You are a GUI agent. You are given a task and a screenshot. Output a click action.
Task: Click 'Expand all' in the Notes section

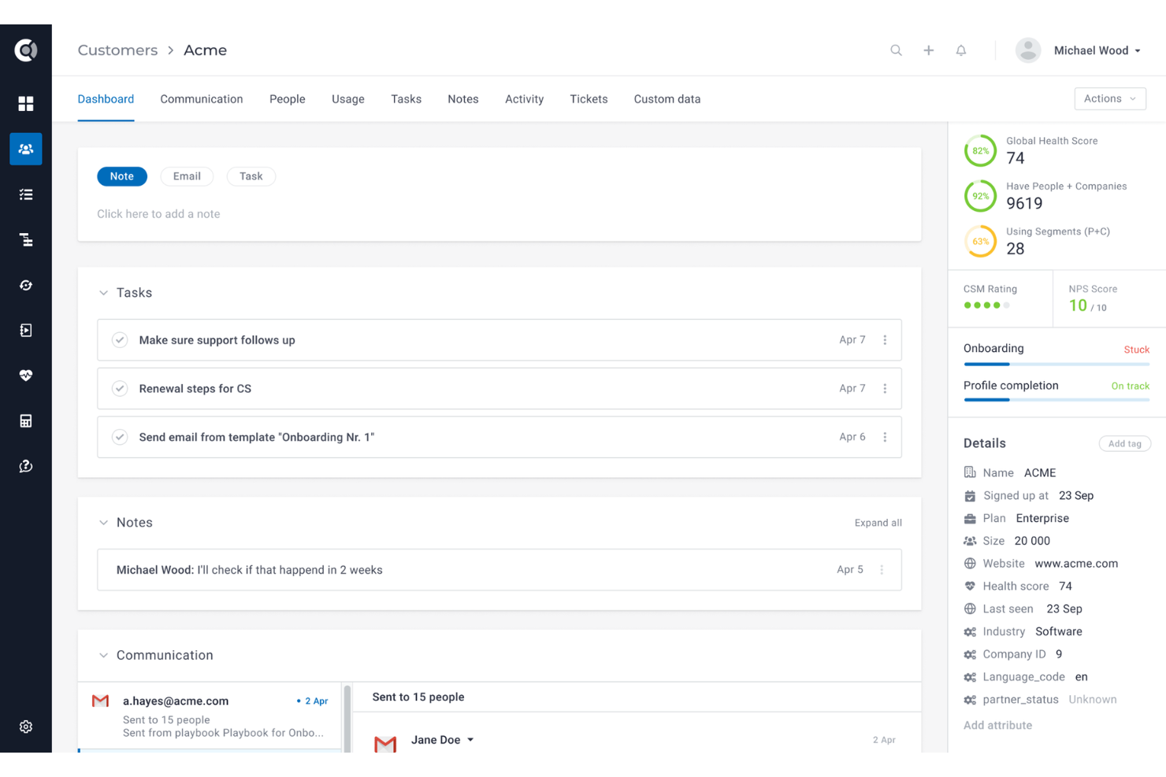878,522
